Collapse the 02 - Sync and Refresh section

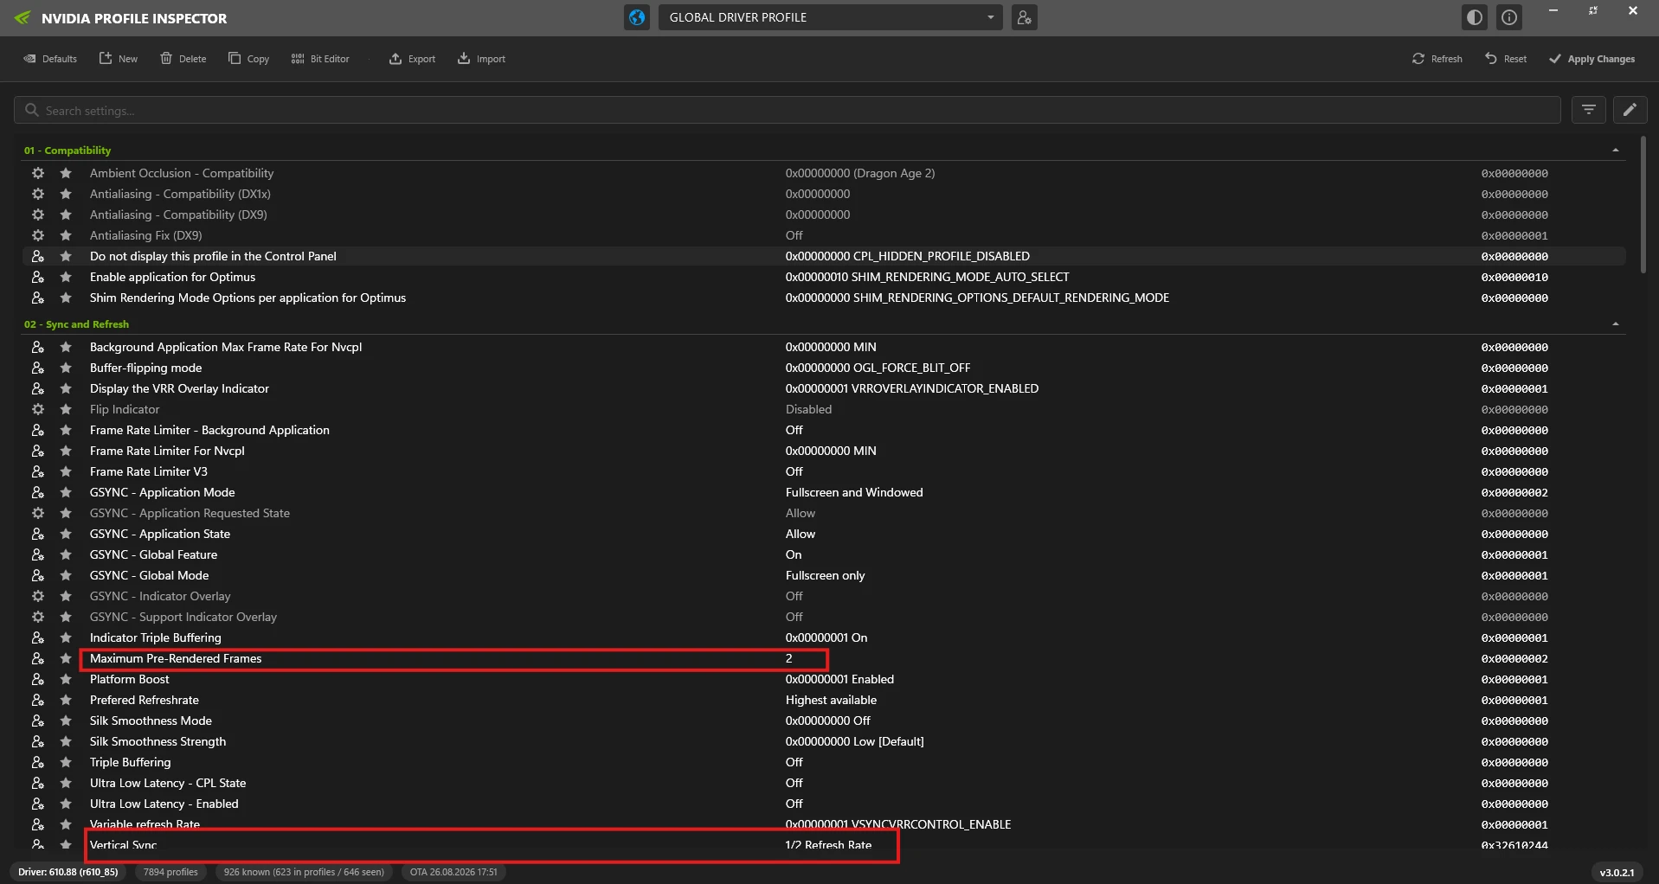coord(1616,324)
